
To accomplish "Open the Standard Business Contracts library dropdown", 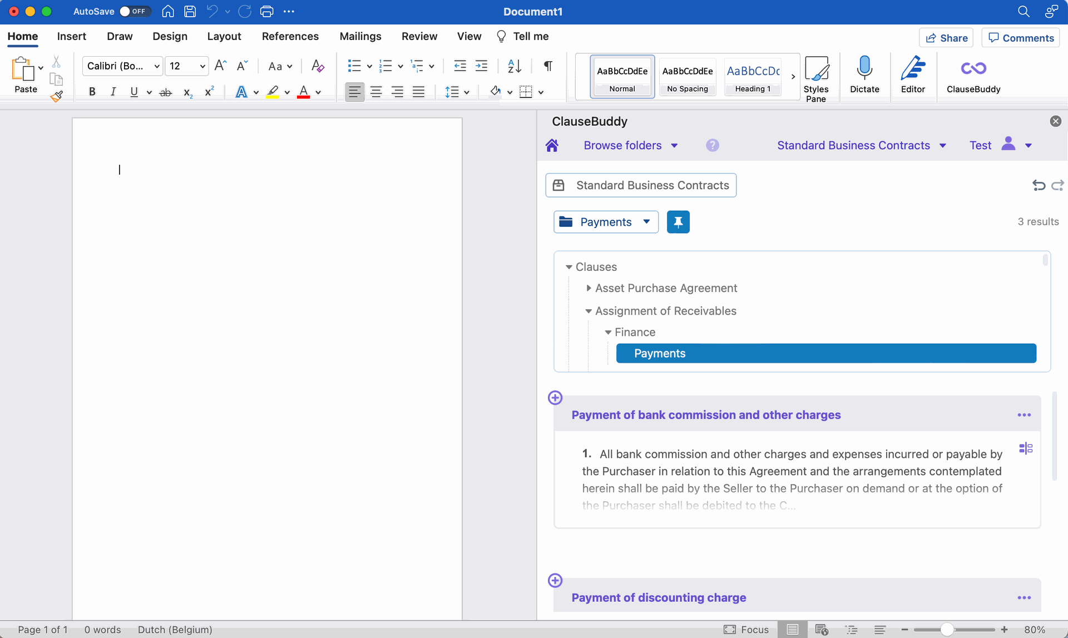I will coord(862,145).
